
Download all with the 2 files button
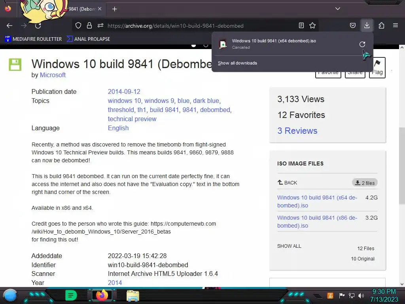click(x=365, y=183)
